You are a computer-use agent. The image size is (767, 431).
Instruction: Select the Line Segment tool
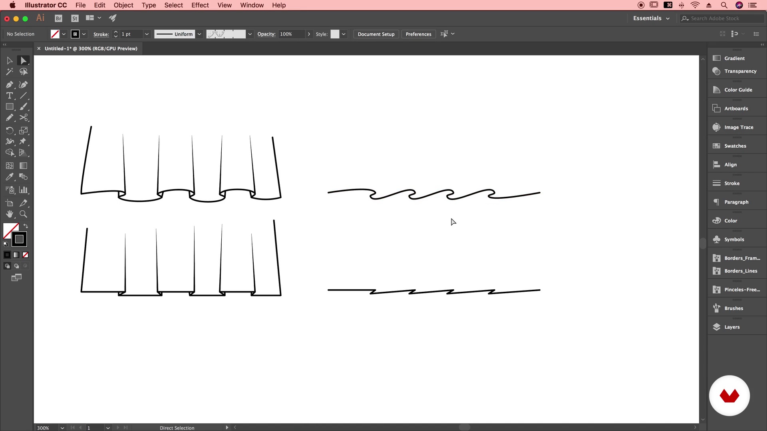(x=24, y=96)
